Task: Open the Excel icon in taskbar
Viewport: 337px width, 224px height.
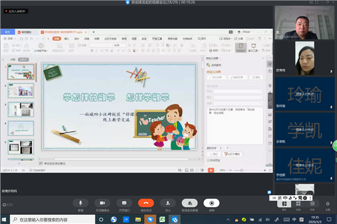Action: pos(162,220)
